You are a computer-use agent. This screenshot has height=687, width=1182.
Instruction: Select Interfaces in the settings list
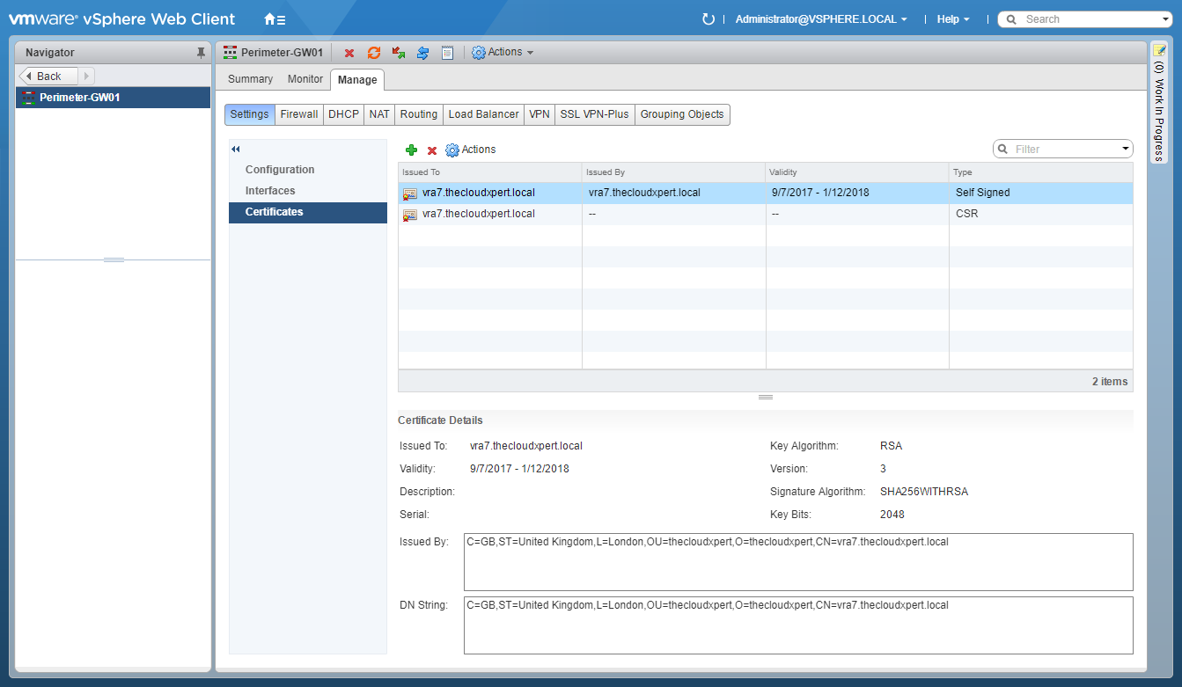pyautogui.click(x=270, y=191)
